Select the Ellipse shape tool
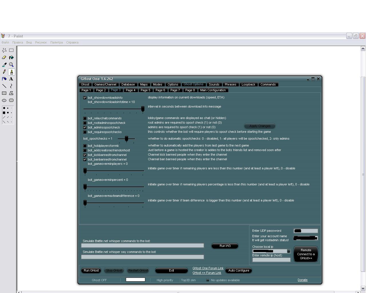 [x=4, y=100]
